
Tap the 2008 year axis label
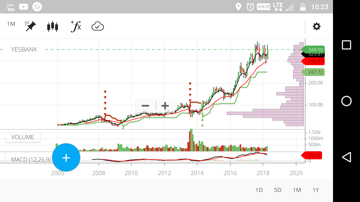(99, 173)
